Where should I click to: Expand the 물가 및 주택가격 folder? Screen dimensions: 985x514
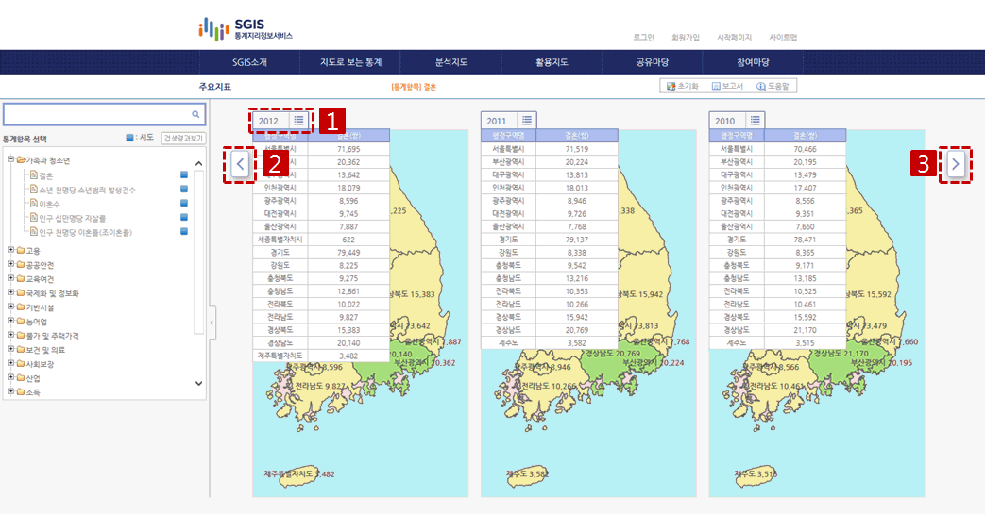tap(10, 335)
